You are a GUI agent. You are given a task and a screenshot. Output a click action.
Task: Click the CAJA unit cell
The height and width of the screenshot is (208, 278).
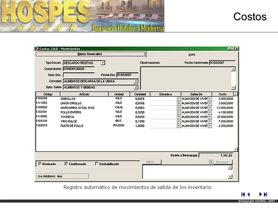coord(119,107)
